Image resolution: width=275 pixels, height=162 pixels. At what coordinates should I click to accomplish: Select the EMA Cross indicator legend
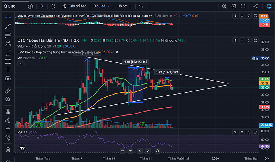pos(51,52)
